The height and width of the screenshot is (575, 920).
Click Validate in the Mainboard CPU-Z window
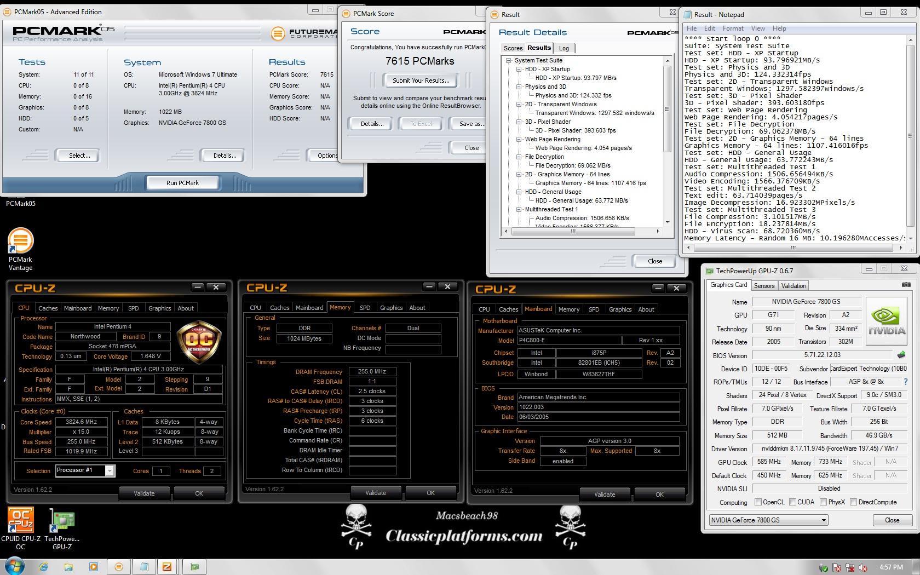point(605,495)
